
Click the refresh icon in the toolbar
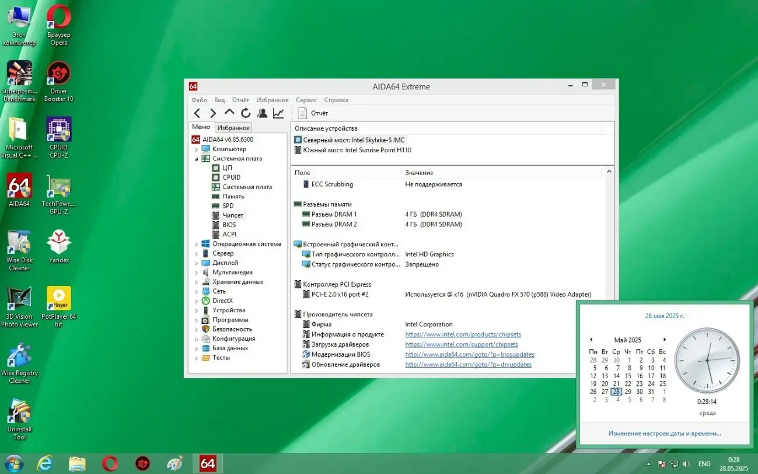246,113
